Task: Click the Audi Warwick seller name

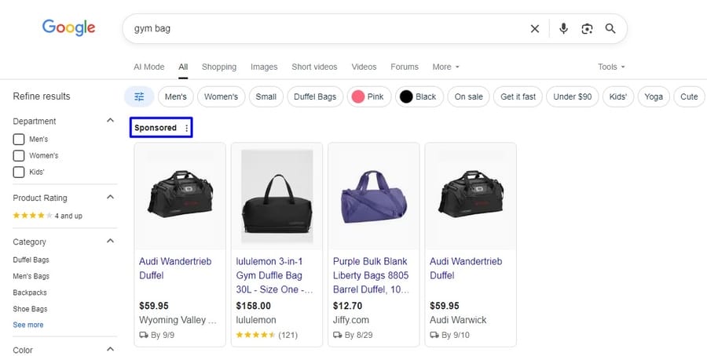Action: (458, 320)
